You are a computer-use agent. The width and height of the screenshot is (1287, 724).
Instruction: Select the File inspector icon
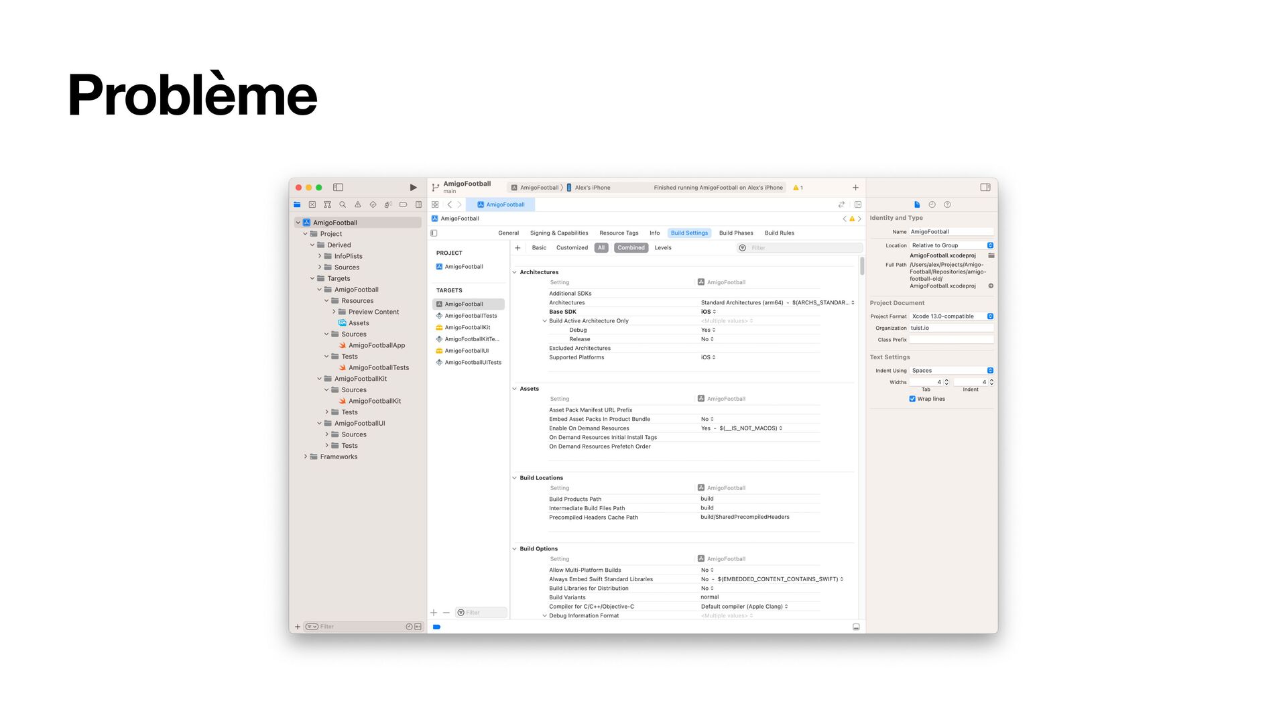pos(917,204)
